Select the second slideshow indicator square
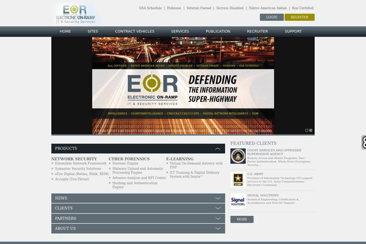 point(310,131)
